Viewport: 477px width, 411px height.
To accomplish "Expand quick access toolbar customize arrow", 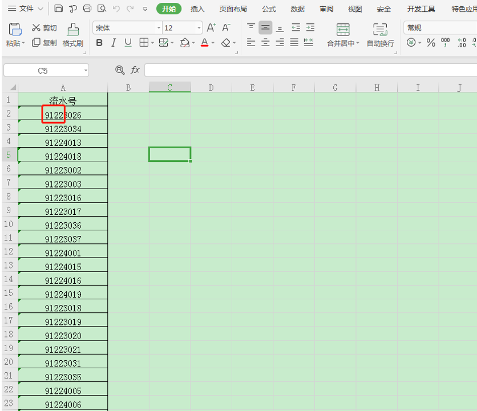I will click(x=145, y=9).
